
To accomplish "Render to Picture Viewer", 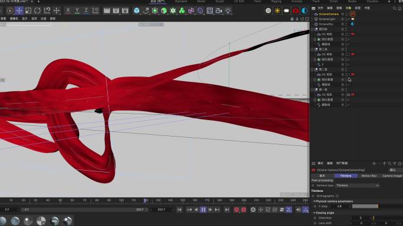I will click(x=116, y=11).
